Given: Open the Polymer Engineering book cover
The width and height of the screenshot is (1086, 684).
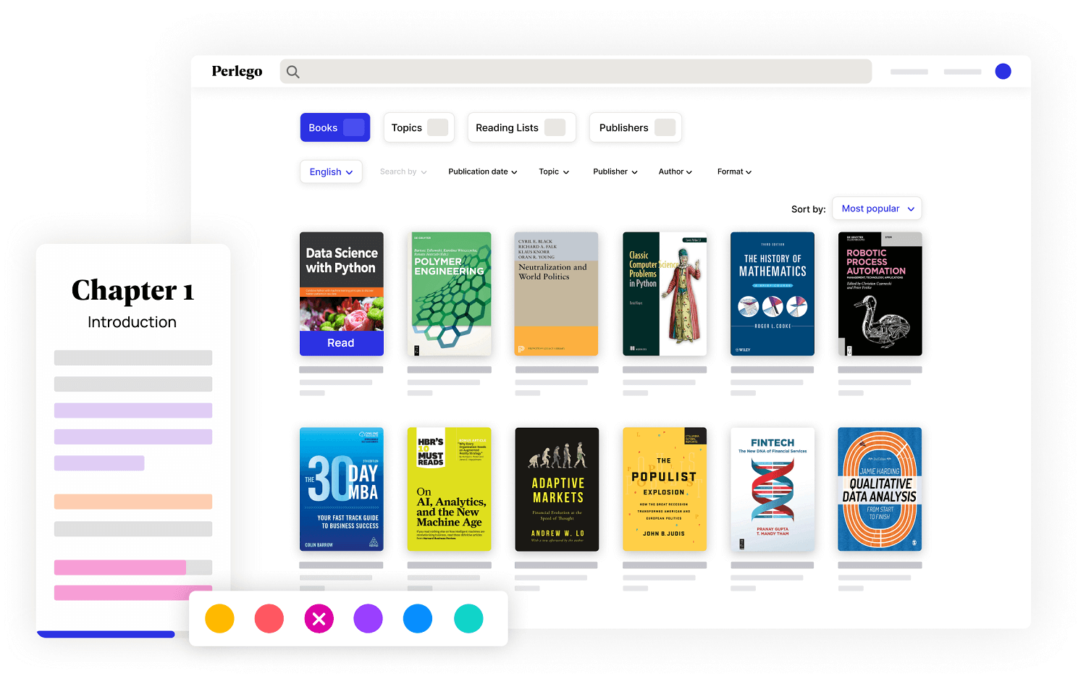Looking at the screenshot, I should click(450, 294).
